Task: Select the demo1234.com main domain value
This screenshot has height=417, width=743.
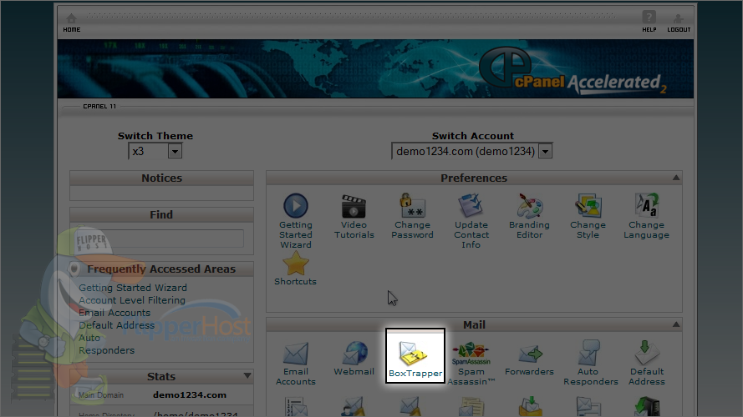Action: point(190,394)
